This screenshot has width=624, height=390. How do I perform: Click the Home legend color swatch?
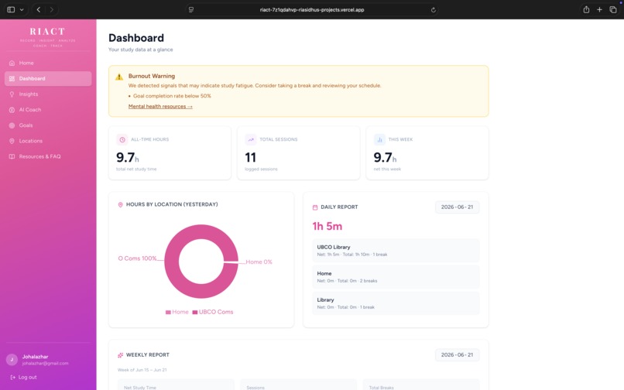click(x=168, y=312)
